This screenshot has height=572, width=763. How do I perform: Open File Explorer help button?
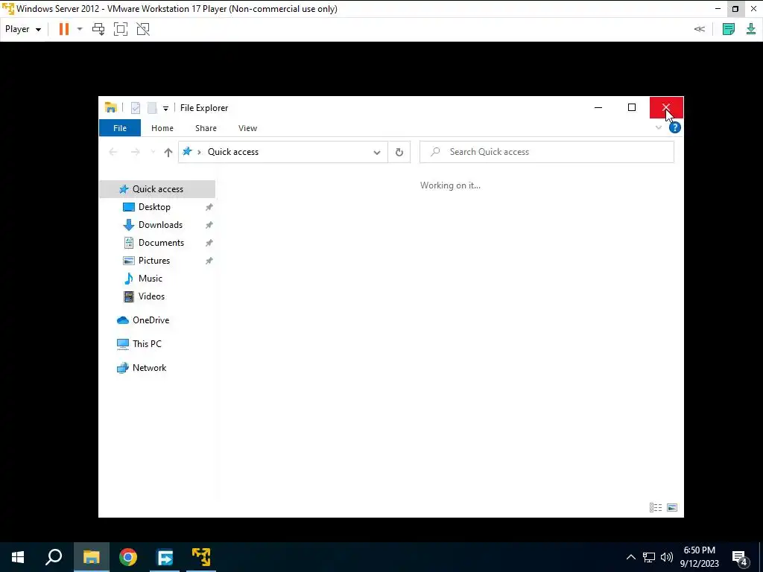pyautogui.click(x=675, y=128)
